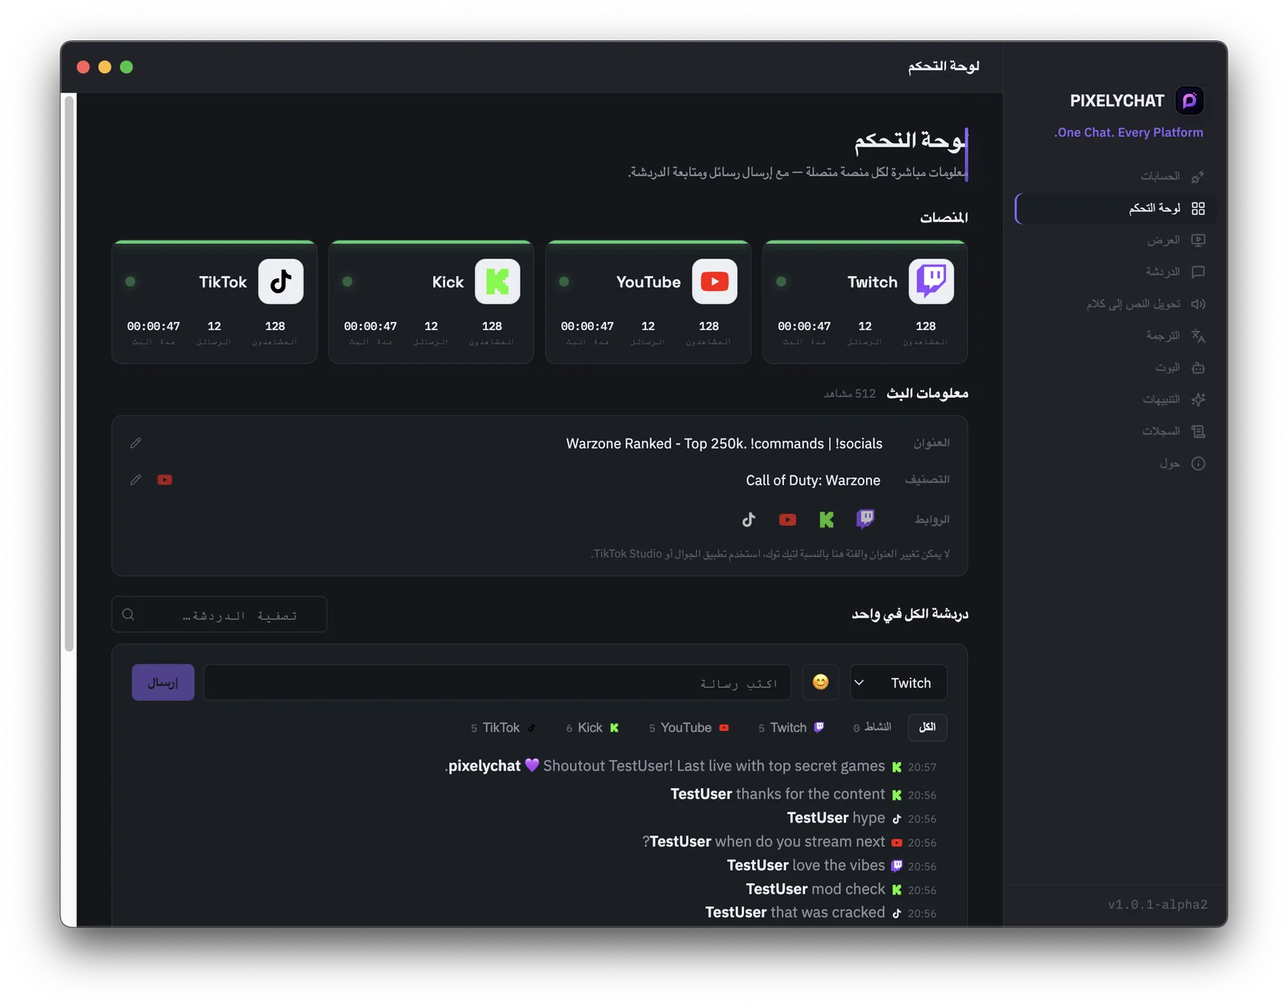Viewport: 1288px width, 1007px height.
Task: Select the Twitch 5 chat filter tab
Action: click(x=791, y=728)
